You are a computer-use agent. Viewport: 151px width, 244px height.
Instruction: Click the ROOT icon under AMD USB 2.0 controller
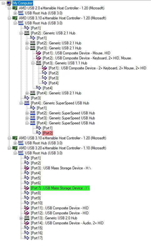21,13
